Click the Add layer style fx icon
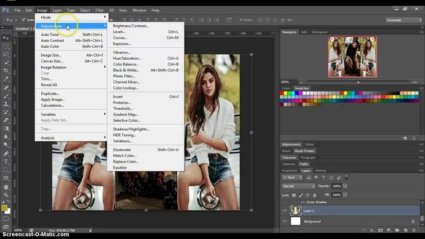 point(372,230)
